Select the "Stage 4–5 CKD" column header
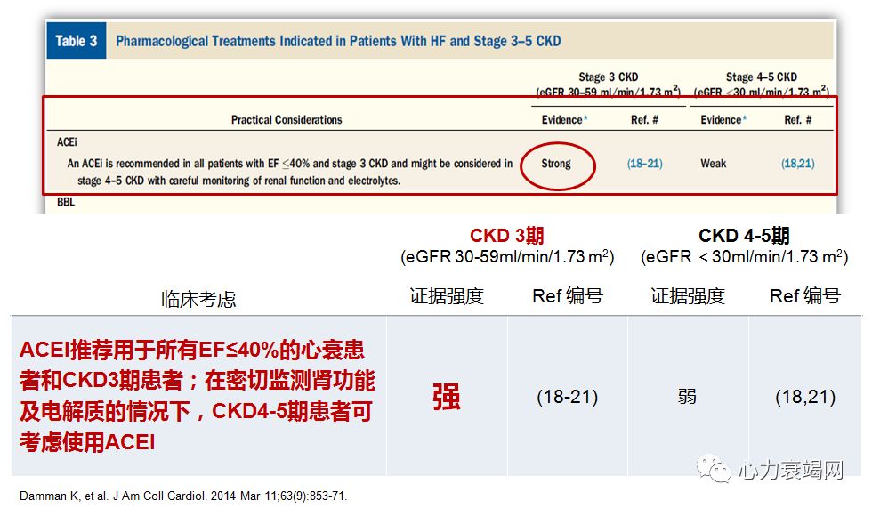872x508 pixels. click(761, 77)
